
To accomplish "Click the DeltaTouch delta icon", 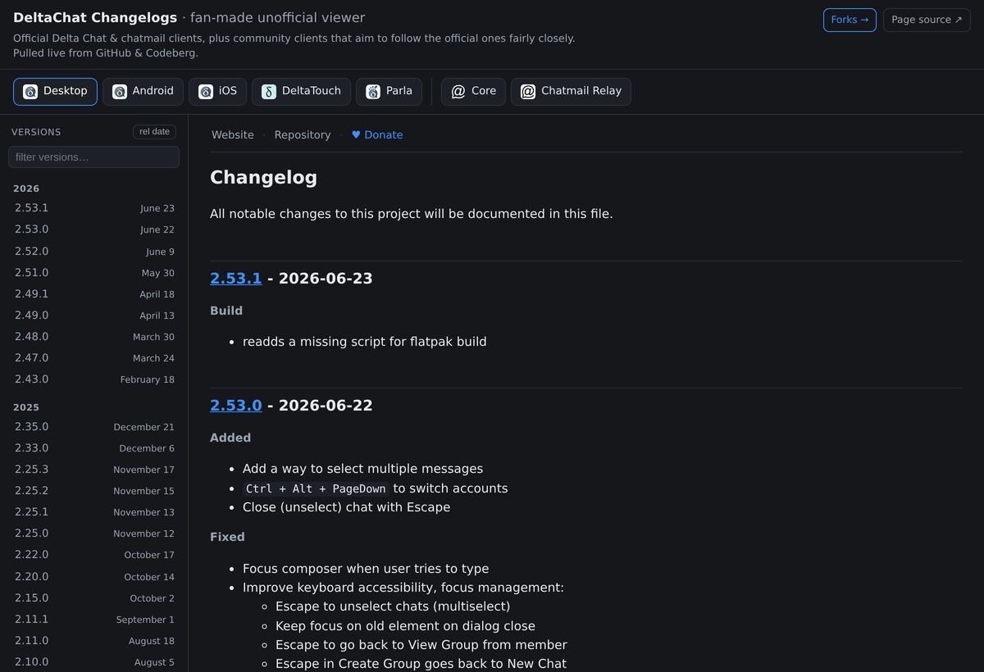I will pos(269,92).
